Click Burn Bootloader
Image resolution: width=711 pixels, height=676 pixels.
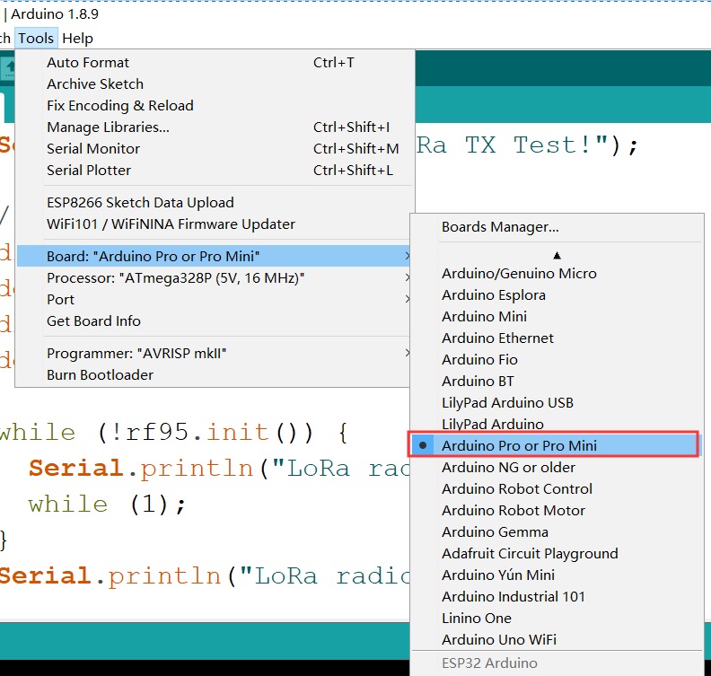click(x=213, y=375)
